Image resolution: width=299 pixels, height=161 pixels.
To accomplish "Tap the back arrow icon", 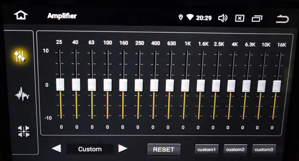I will coord(282,19).
